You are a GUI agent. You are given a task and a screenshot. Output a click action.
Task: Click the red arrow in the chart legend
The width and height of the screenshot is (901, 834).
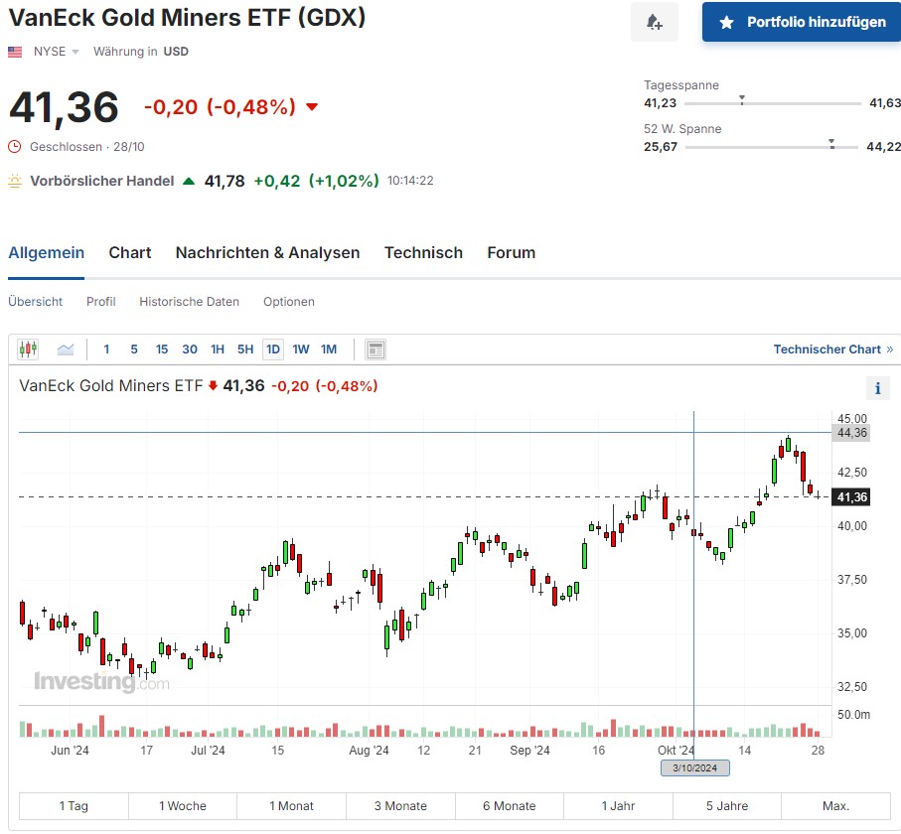pyautogui.click(x=213, y=385)
